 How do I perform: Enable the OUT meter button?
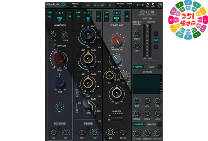point(156,40)
